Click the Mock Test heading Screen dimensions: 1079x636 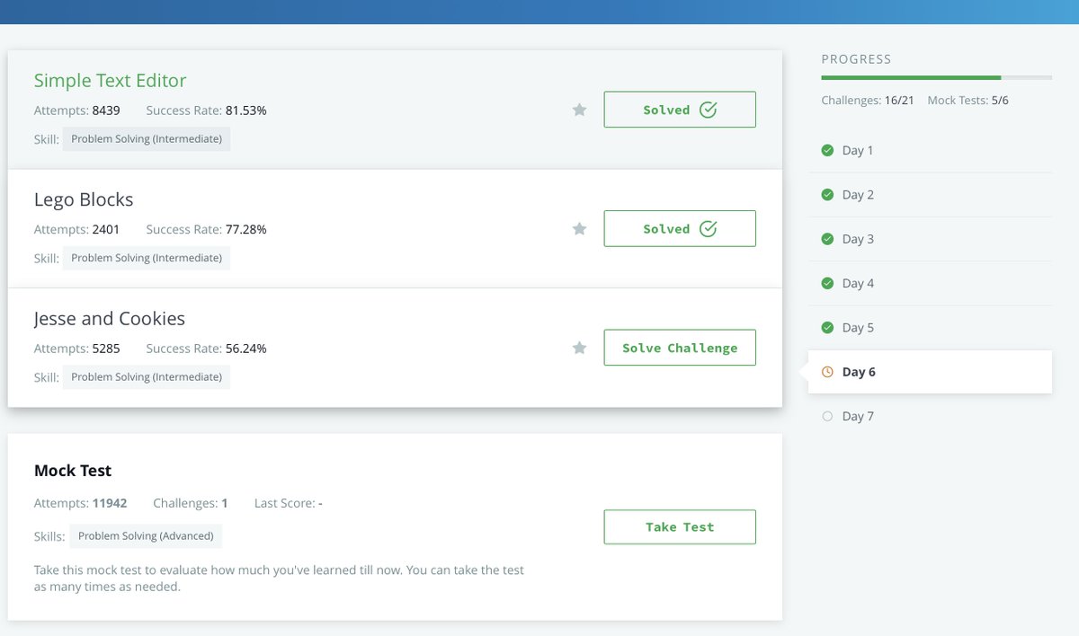pos(73,471)
